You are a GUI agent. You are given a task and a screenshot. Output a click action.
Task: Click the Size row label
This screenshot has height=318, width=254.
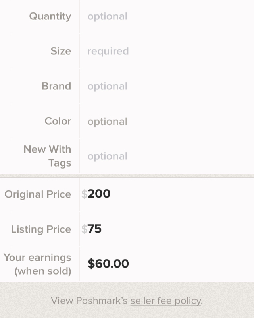pyautogui.click(x=61, y=52)
